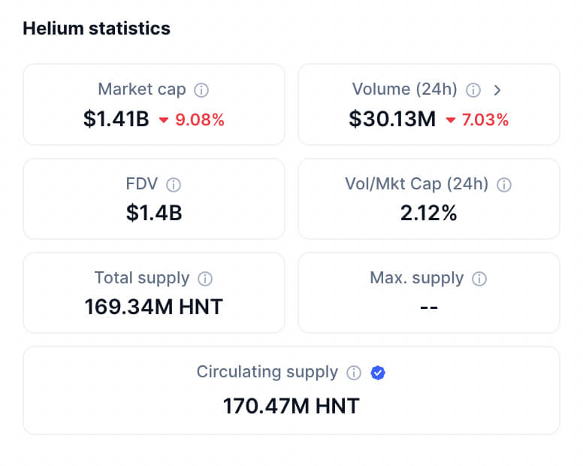Click the red down arrow beside 9.08%

coord(164,120)
